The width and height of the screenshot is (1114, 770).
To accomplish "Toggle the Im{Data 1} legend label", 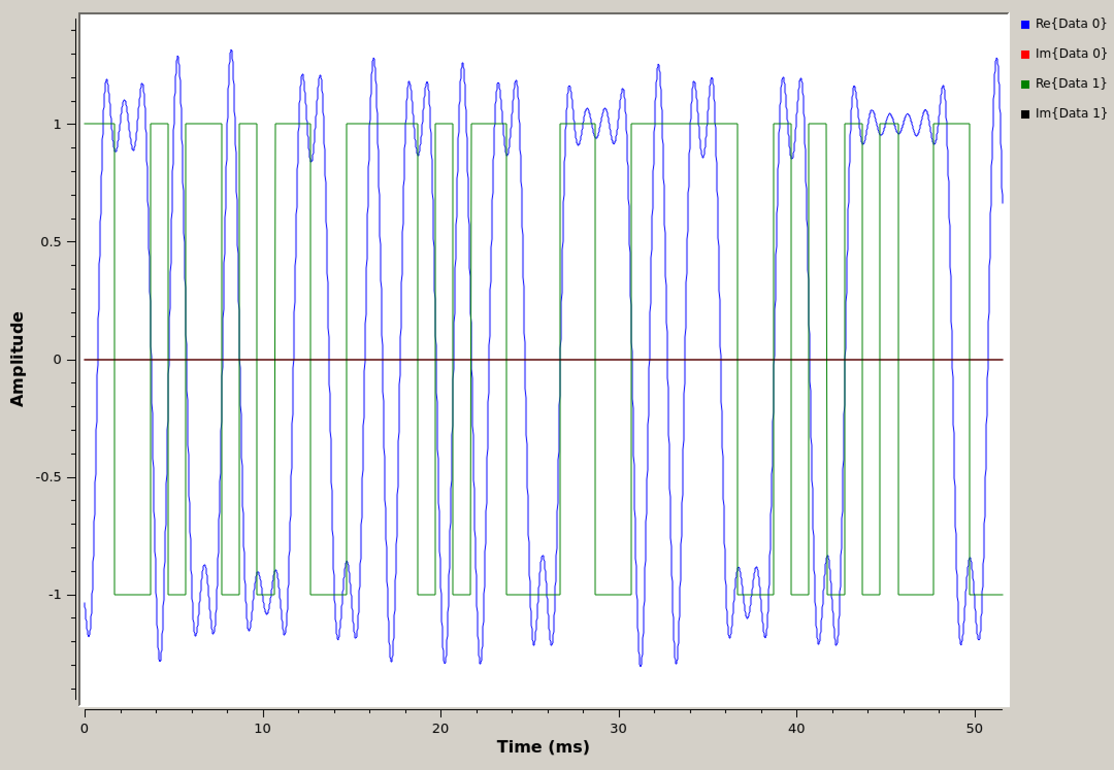I will tap(1071, 113).
